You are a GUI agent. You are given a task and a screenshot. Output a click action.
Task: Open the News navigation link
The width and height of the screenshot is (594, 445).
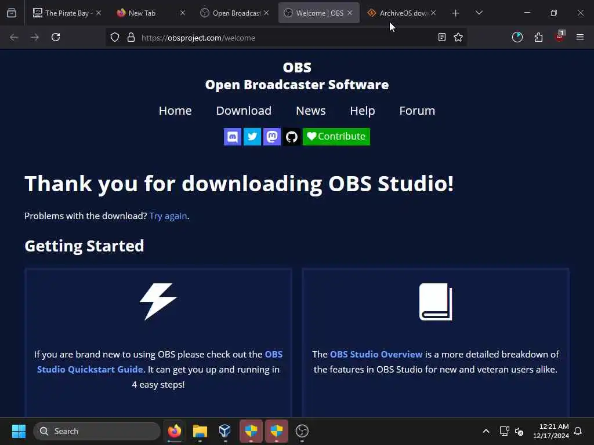(311, 111)
